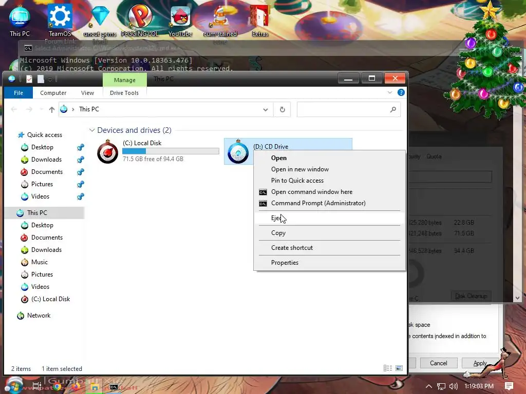Choose Open in the context menu
The height and width of the screenshot is (394, 526).
(329, 158)
